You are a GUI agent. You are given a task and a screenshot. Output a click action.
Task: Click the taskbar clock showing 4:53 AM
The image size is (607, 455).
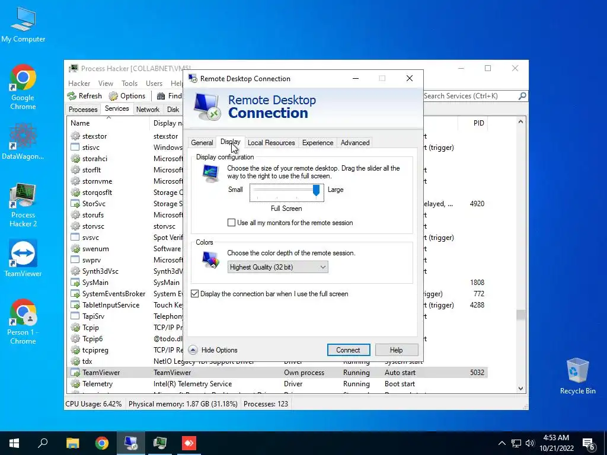coord(556,443)
